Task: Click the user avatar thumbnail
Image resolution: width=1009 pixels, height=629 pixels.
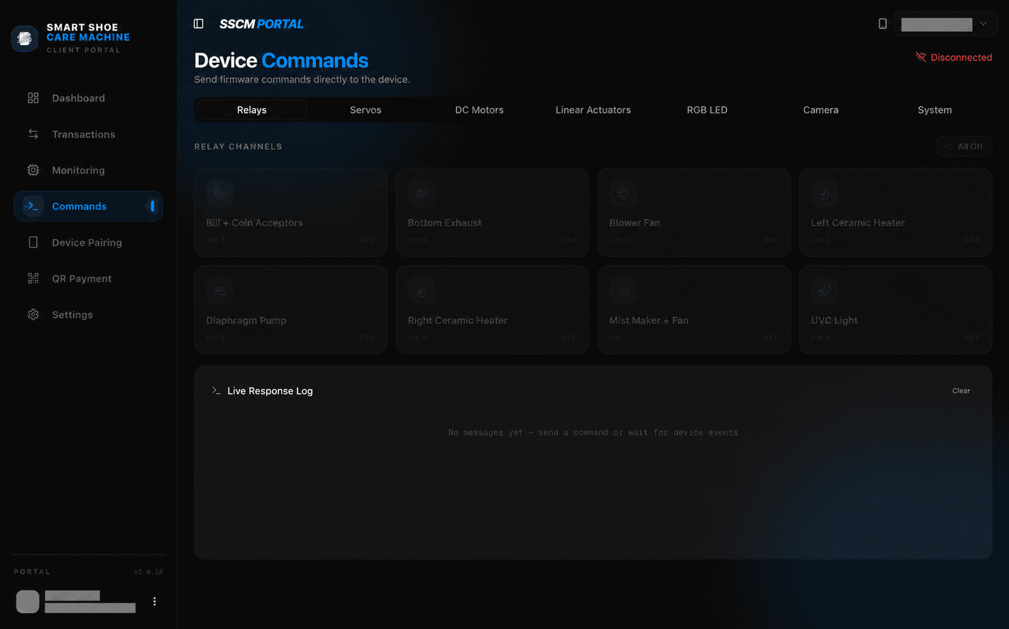Action: coord(27,602)
